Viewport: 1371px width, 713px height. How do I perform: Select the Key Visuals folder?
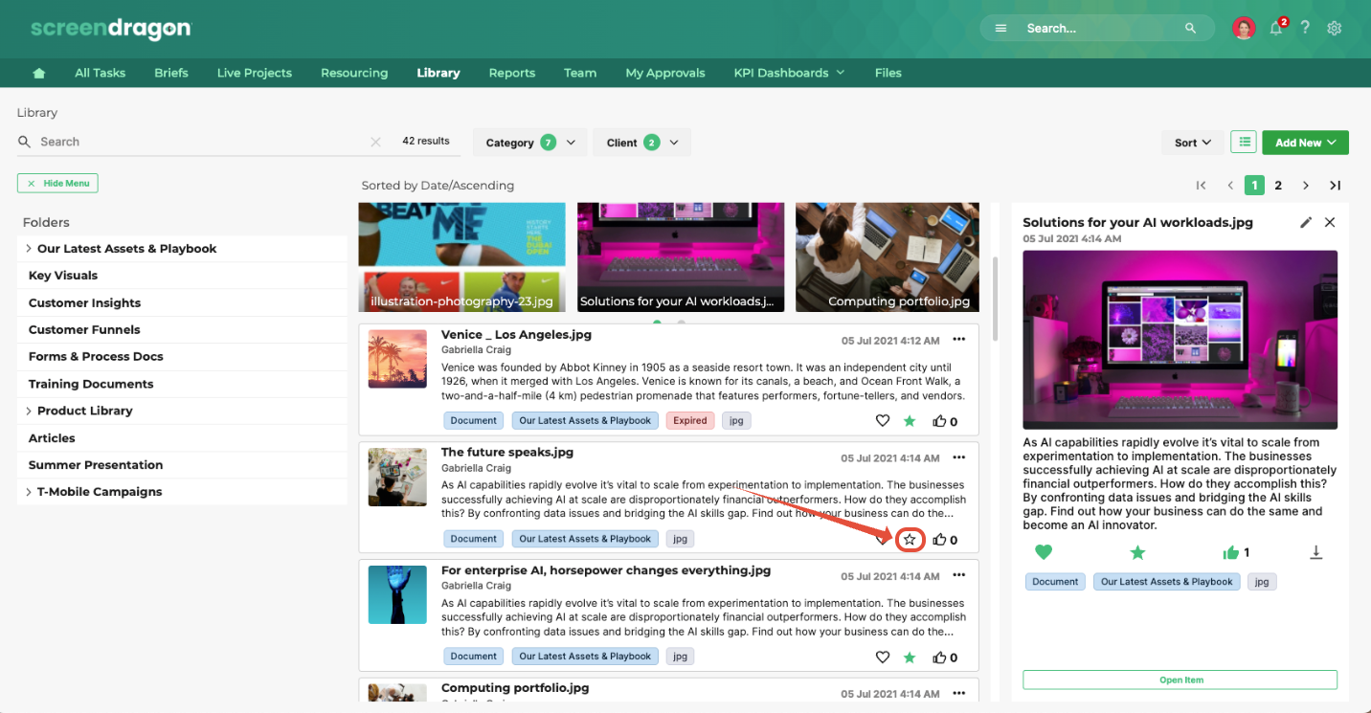point(182,276)
